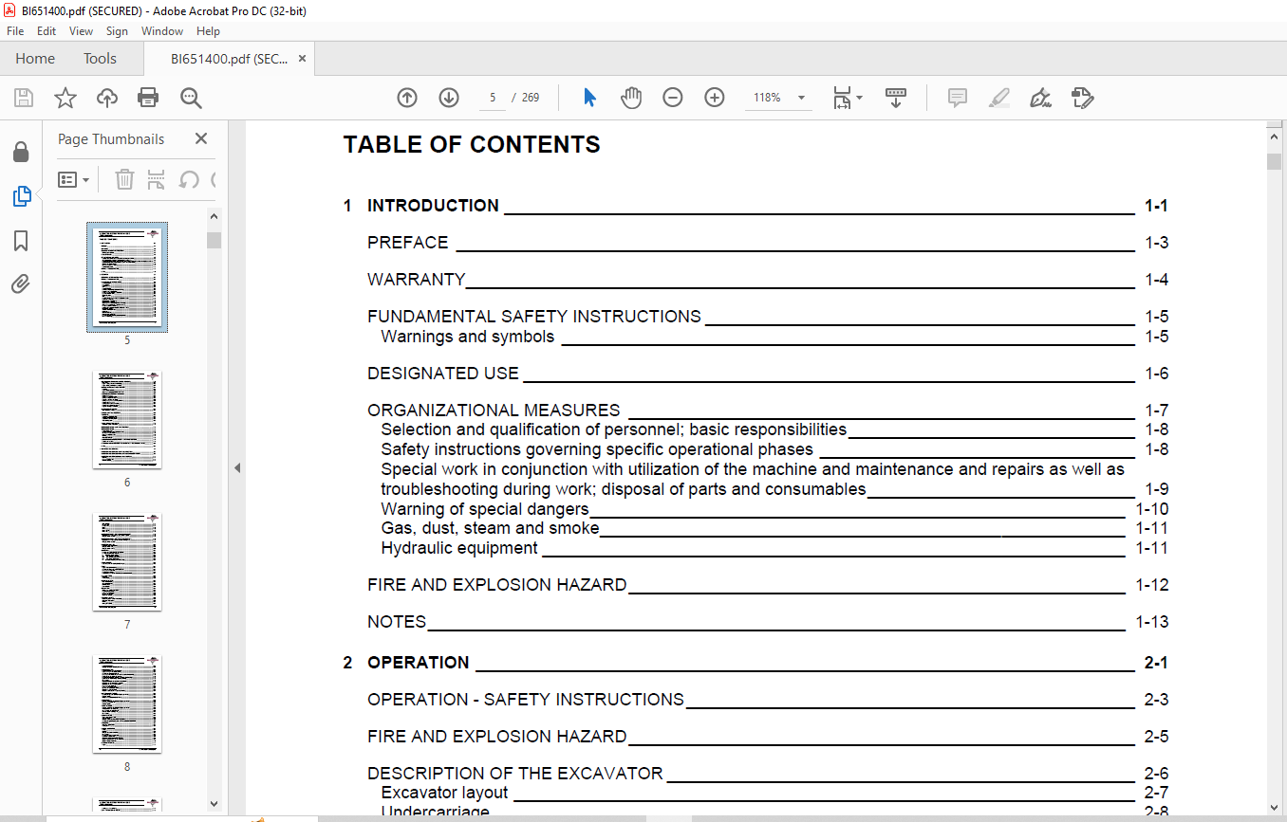The image size is (1287, 822).
Task: Select page 8 thumbnail
Action: [x=127, y=704]
